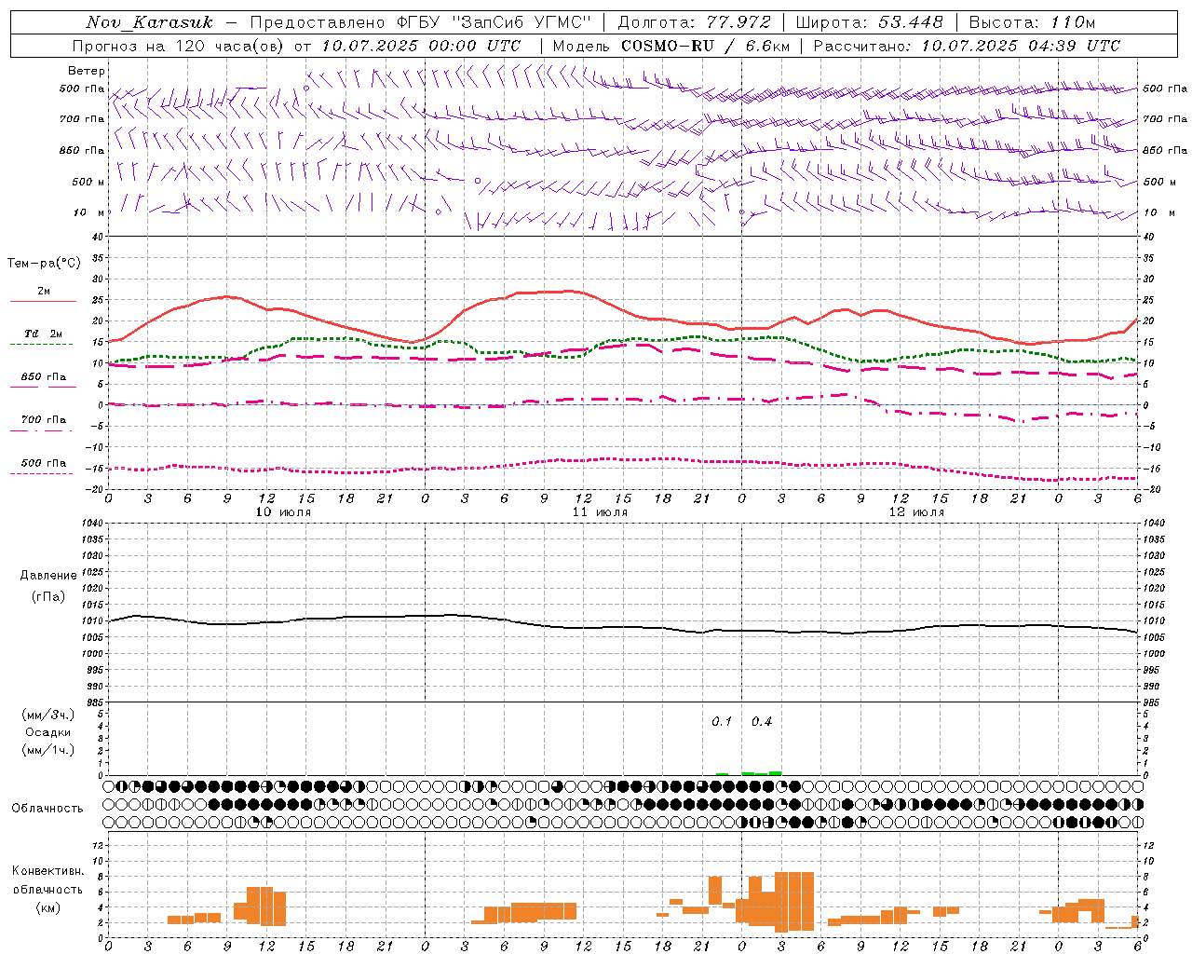This screenshot has width=1192, height=954.
Task: Click the 'Давление' pressure panel label
Action: click(x=48, y=576)
